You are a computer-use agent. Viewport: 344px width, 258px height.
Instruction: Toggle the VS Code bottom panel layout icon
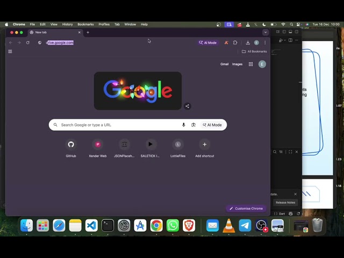[x=290, y=32]
